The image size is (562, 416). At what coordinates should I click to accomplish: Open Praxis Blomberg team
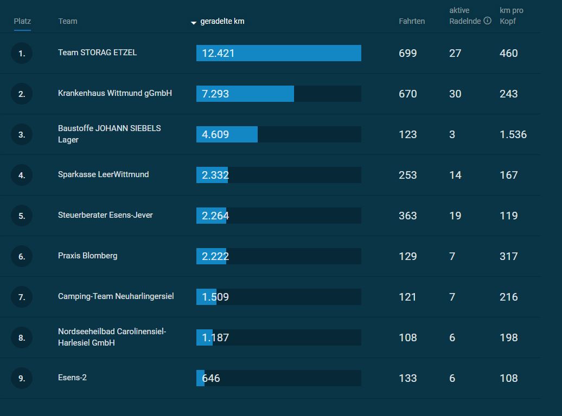tap(87, 256)
